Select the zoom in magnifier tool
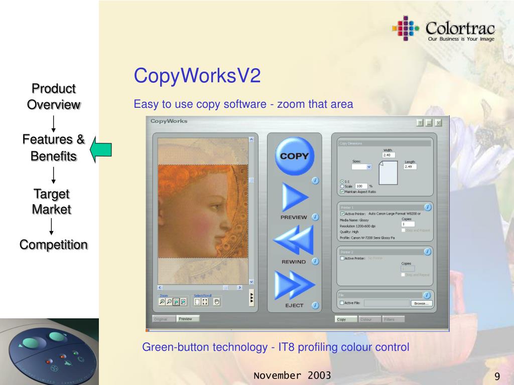The width and height of the screenshot is (514, 385). (x=162, y=302)
